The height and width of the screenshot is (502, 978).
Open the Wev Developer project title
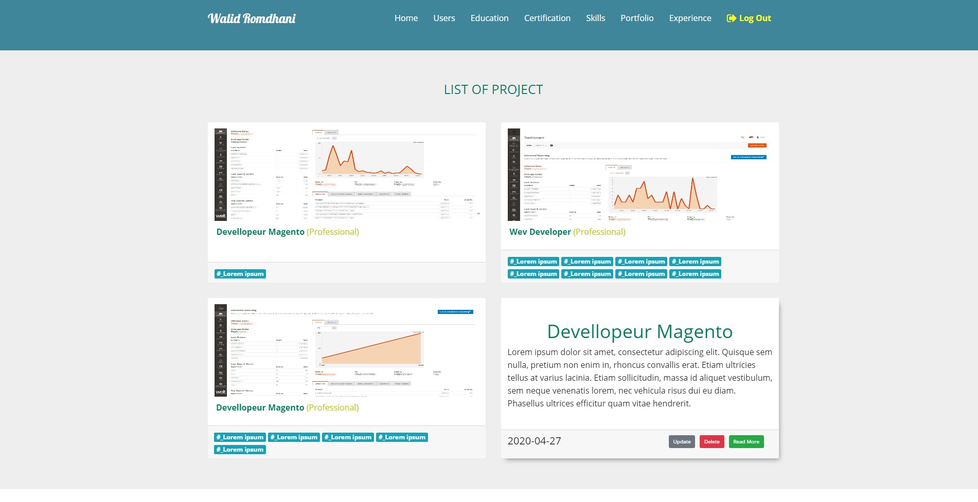tap(540, 232)
